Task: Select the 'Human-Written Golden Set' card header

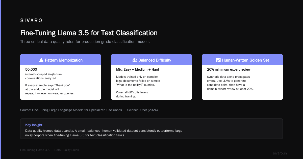Action: (x=242, y=60)
